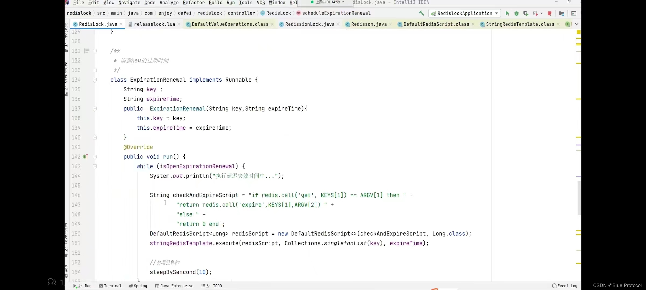The image size is (646, 290).
Task: Start debugging with the green bug icon
Action: coord(516,13)
